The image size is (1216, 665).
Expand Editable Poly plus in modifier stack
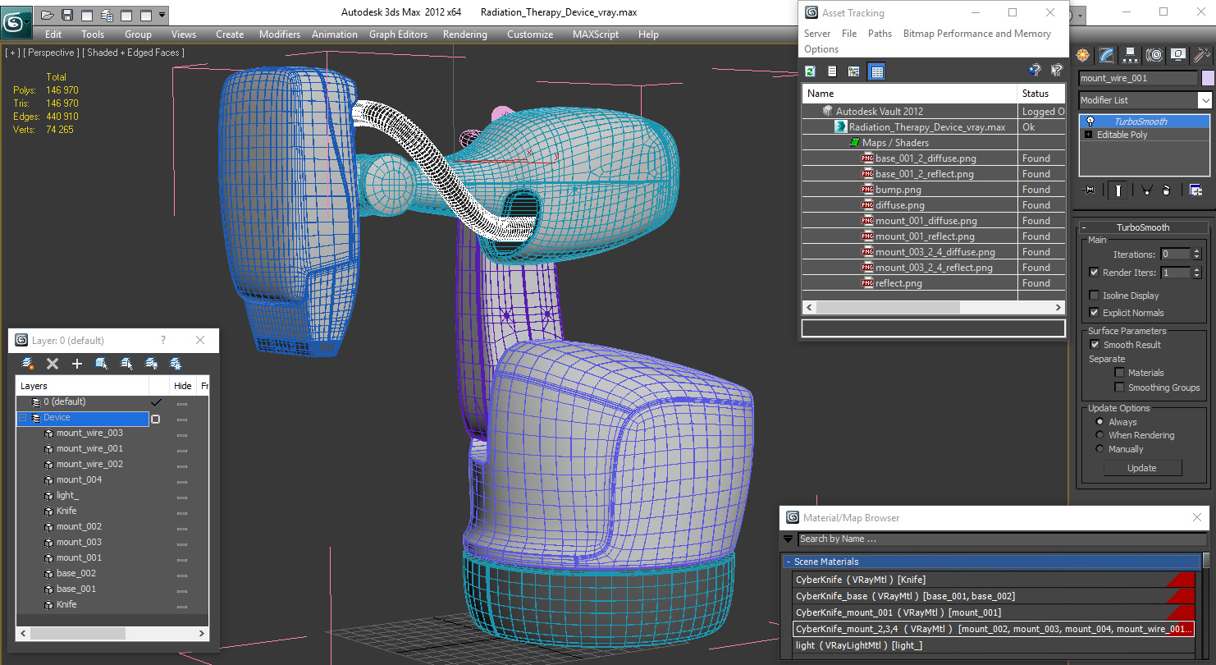point(1089,135)
